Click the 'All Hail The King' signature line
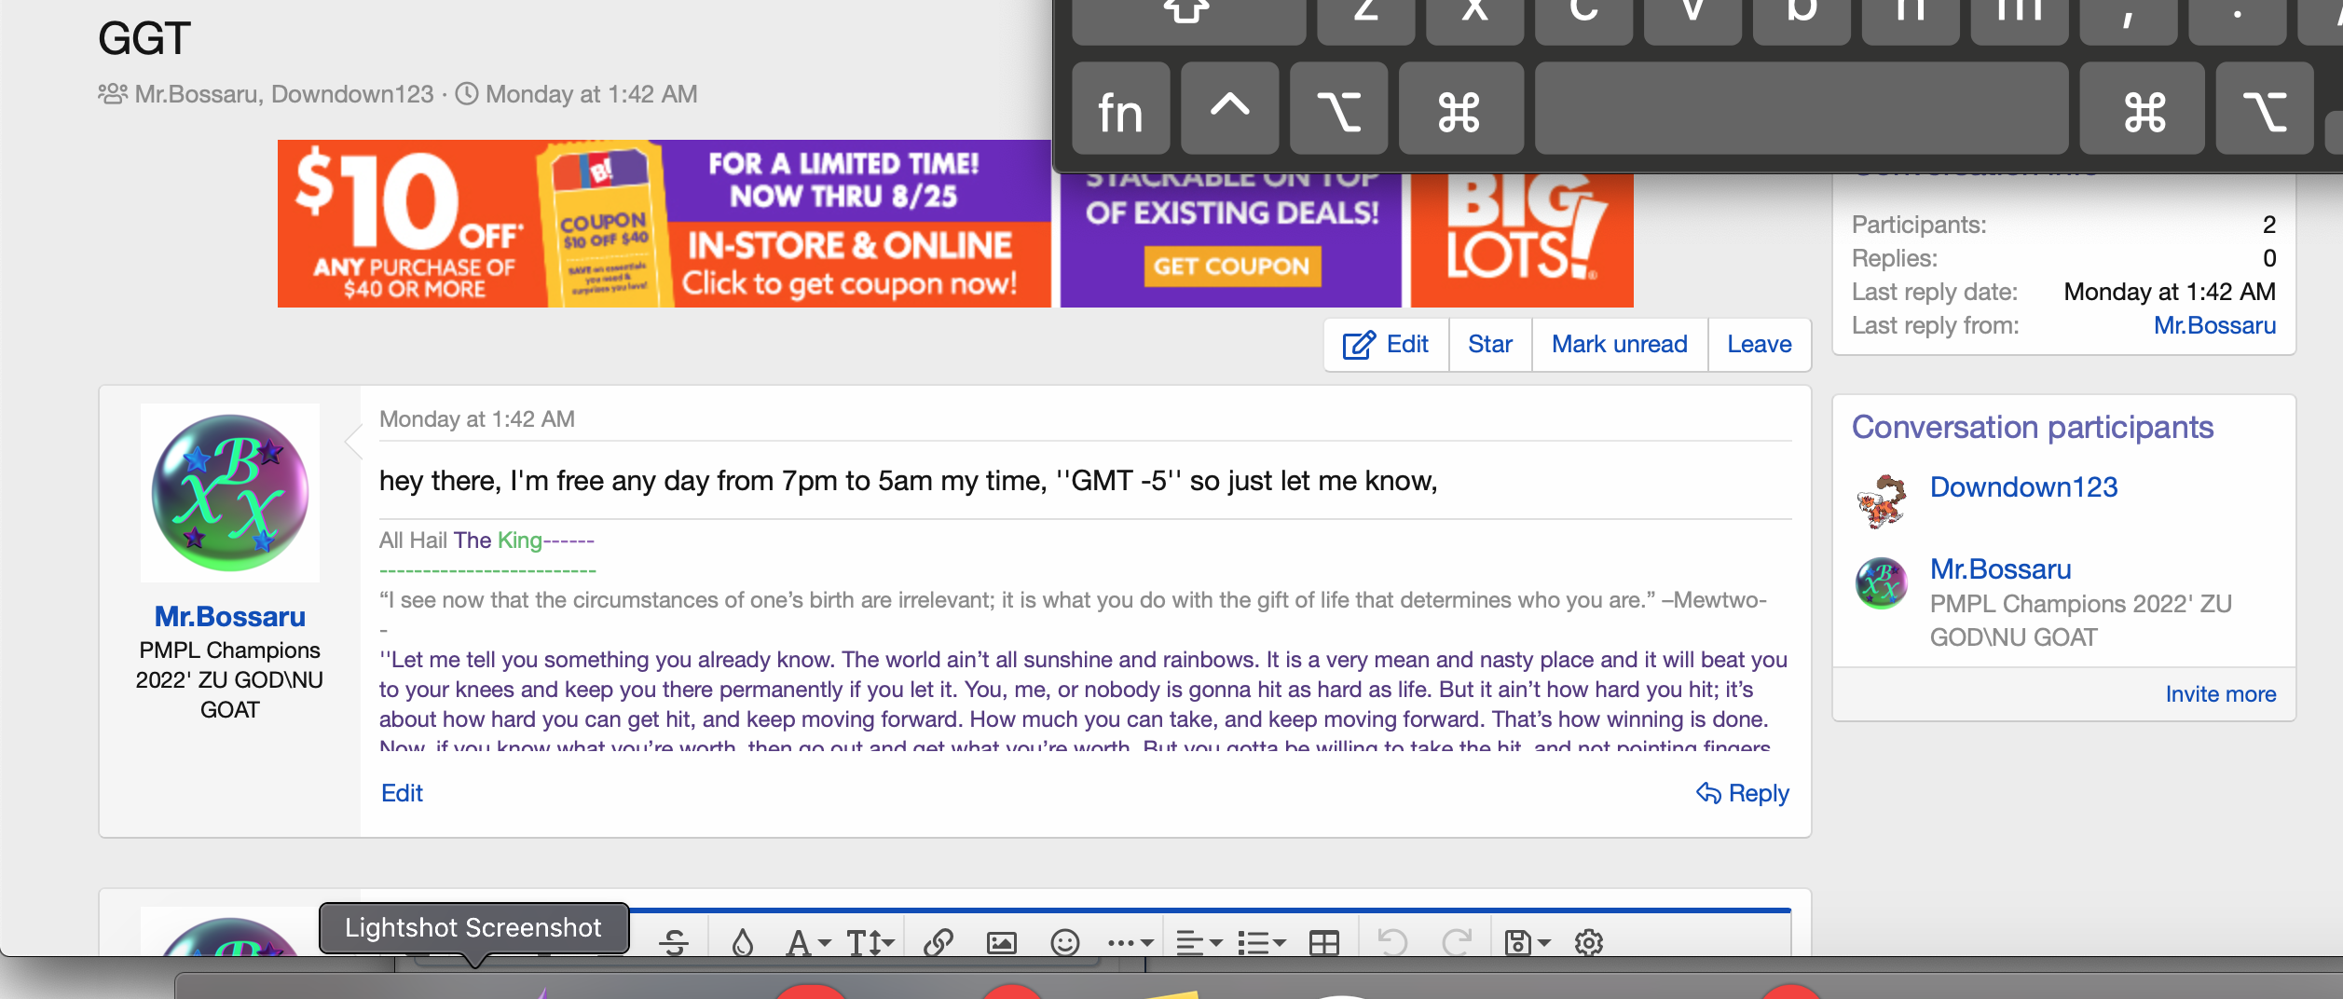 (x=486, y=541)
